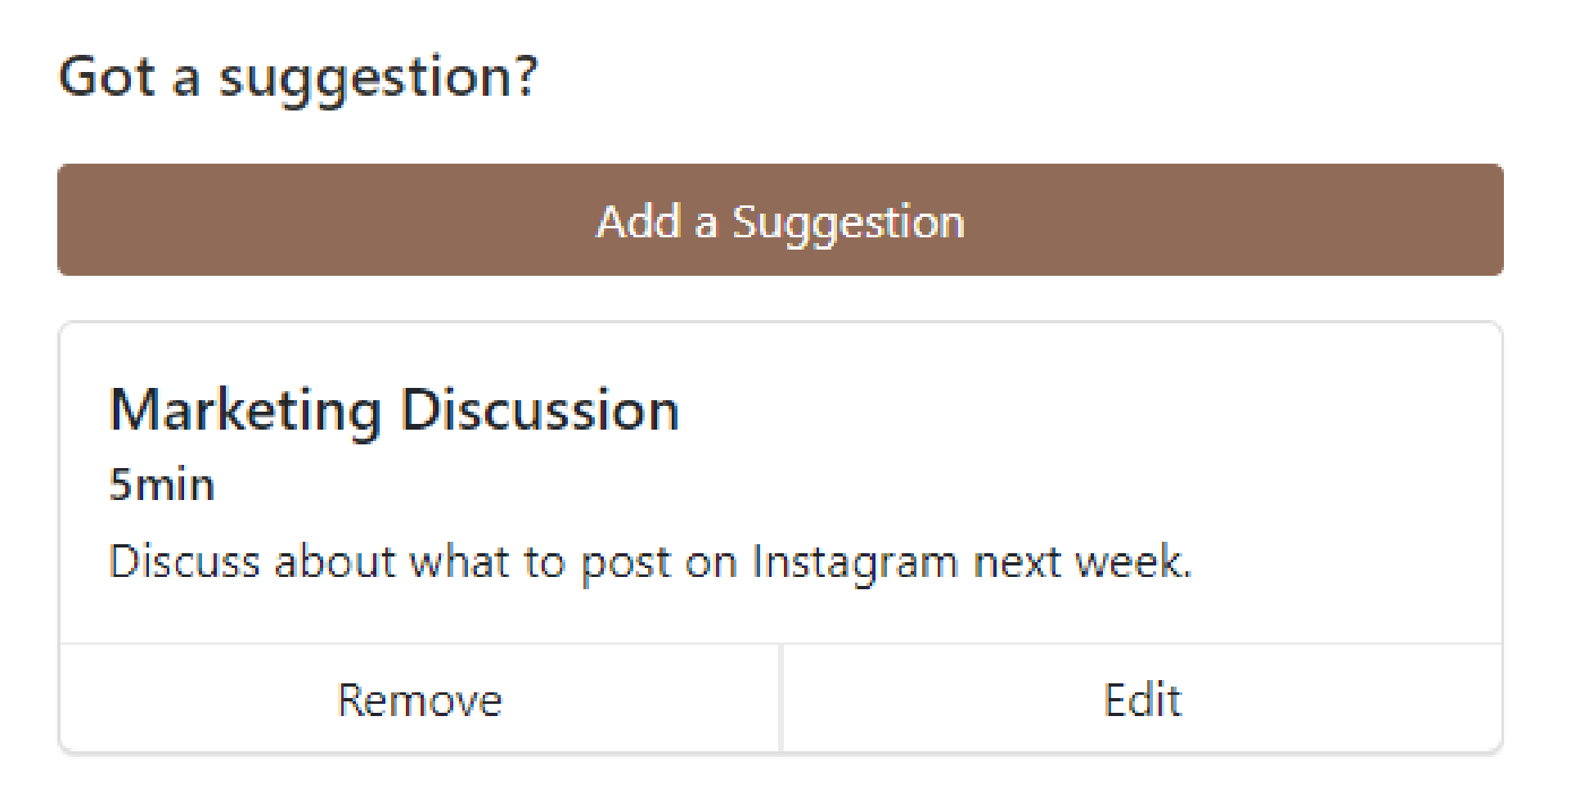Remove the Marketing Discussion suggestion

[x=420, y=698]
